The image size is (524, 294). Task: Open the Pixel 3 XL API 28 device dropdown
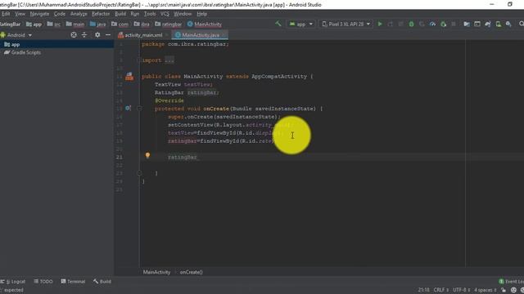[346, 24]
